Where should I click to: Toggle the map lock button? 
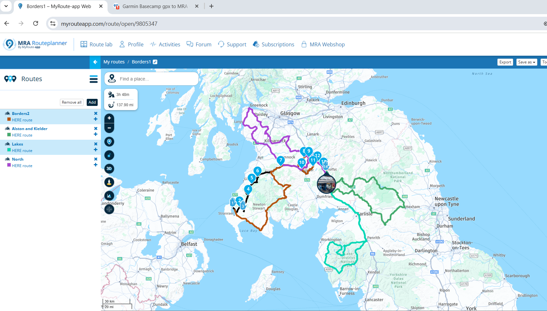[x=109, y=155]
